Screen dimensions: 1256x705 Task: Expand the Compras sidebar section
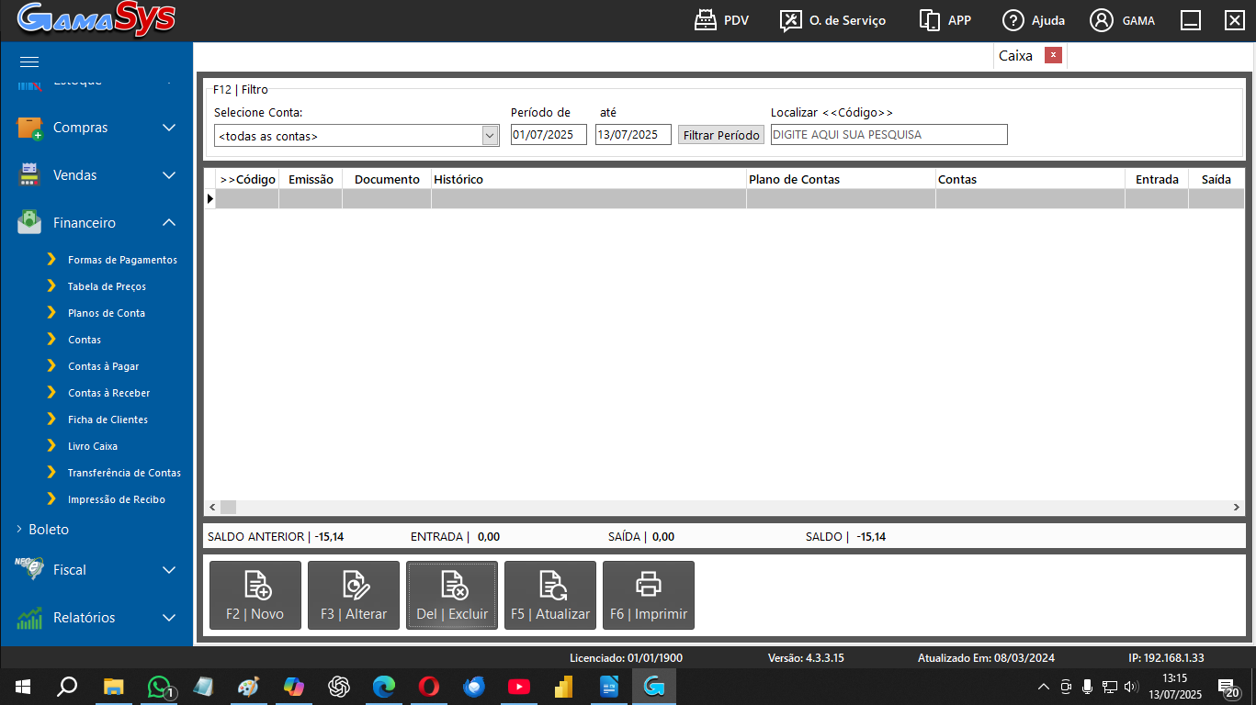click(96, 128)
